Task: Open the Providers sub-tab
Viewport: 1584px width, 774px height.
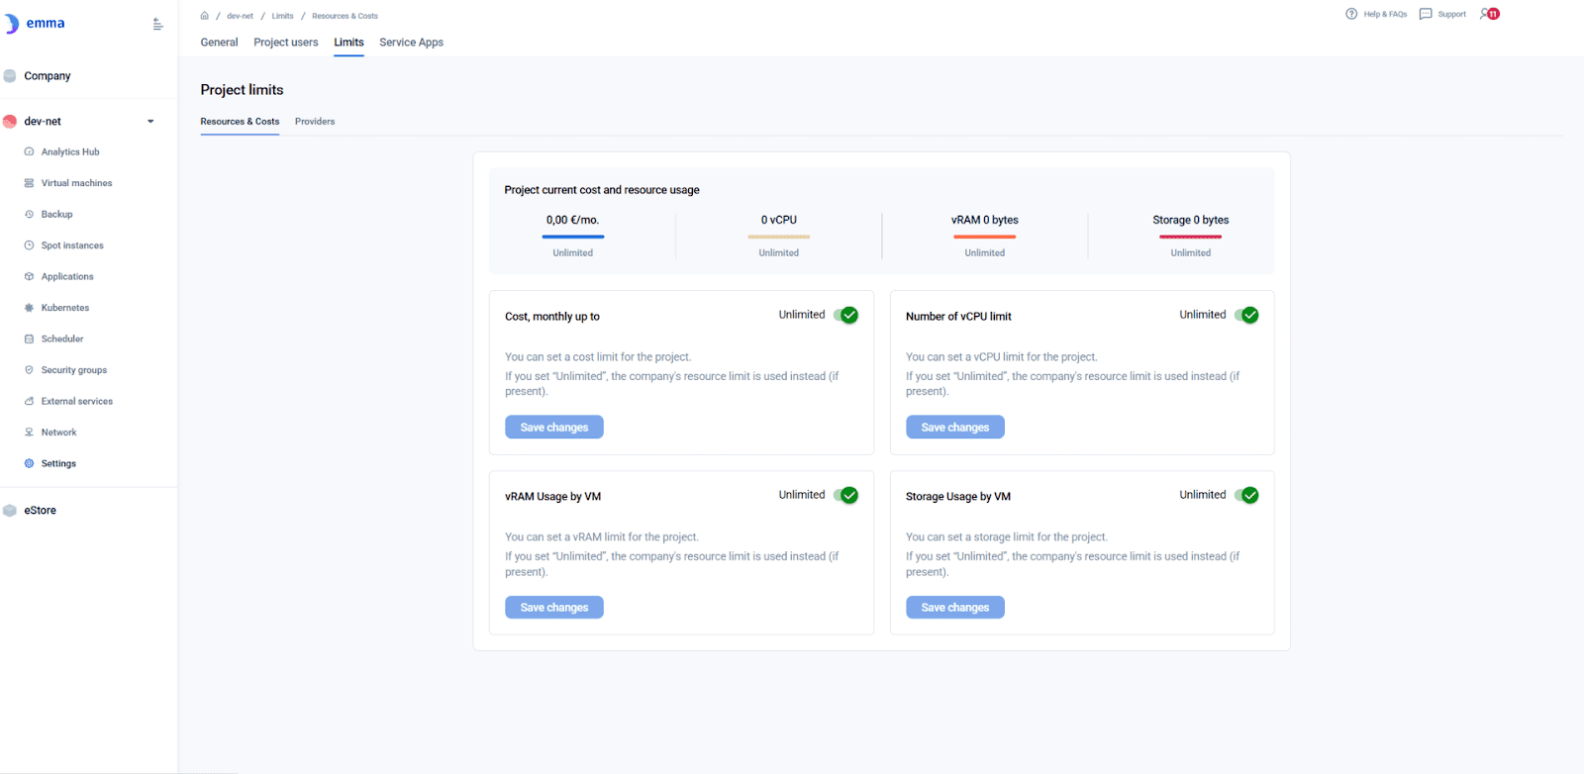Action: (x=315, y=122)
